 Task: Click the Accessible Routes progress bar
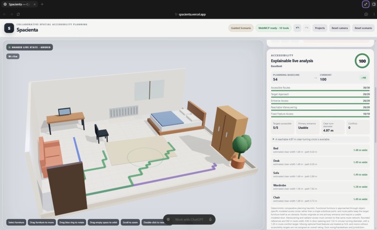coord(320,91)
